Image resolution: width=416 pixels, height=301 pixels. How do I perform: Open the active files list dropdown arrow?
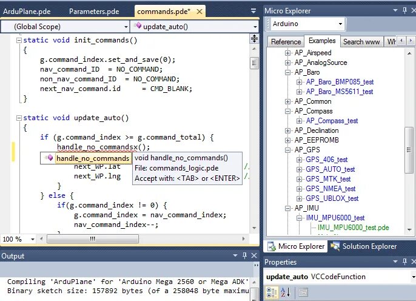pyautogui.click(x=253, y=11)
